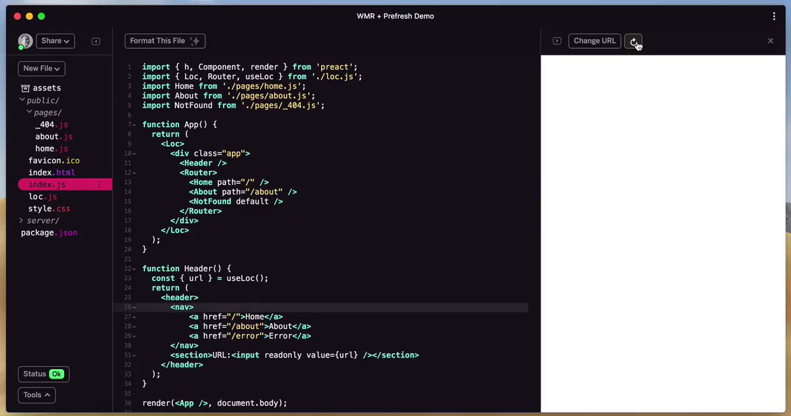This screenshot has width=791, height=416.
Task: Click the 'preact' import string
Action: [336, 67]
